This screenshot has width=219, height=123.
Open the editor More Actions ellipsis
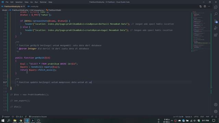pos(209,6)
